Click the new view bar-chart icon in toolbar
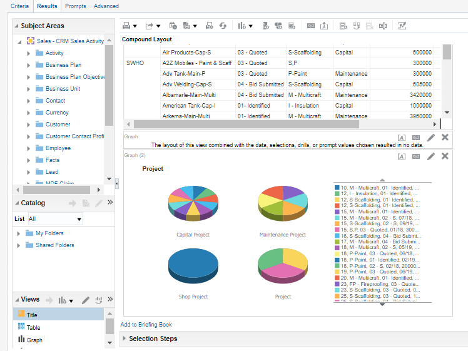Image resolution: width=468 pixels, height=351 pixels. coord(242,26)
